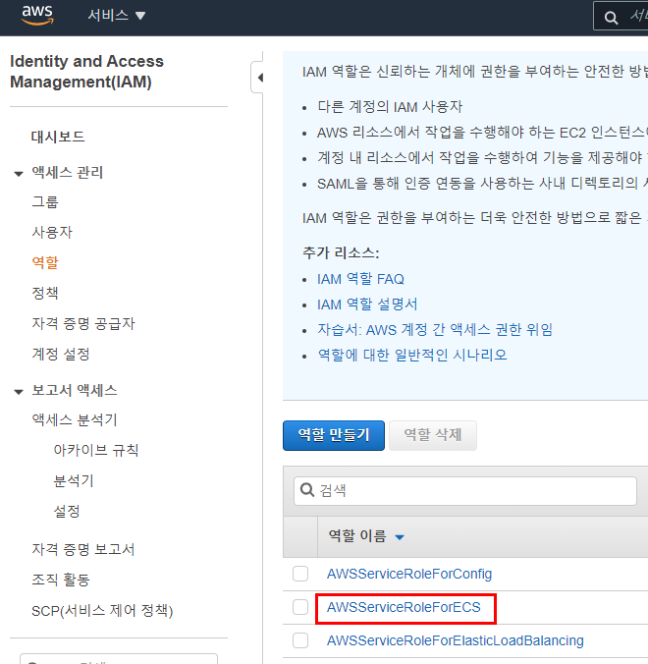Open the AWSServiceRoleForConfig role
The width and height of the screenshot is (648, 664).
[x=409, y=574]
